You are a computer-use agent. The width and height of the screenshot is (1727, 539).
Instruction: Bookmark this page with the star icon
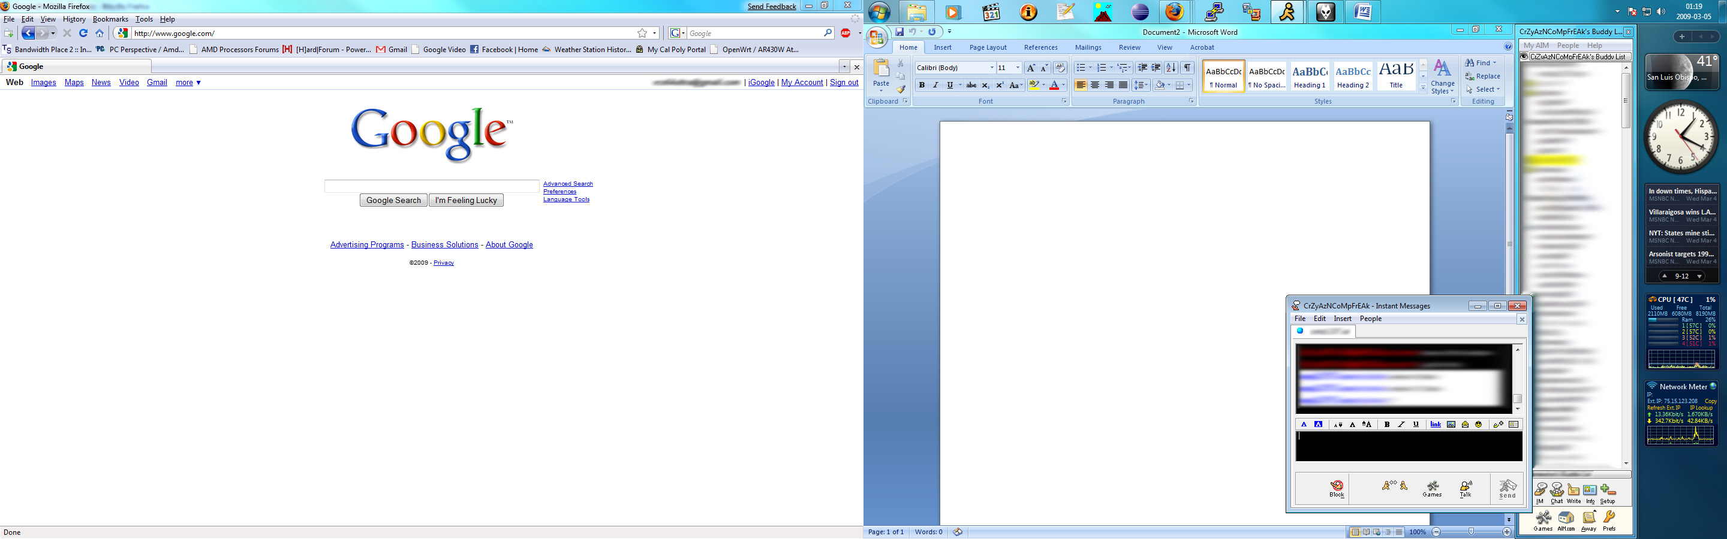(x=642, y=33)
